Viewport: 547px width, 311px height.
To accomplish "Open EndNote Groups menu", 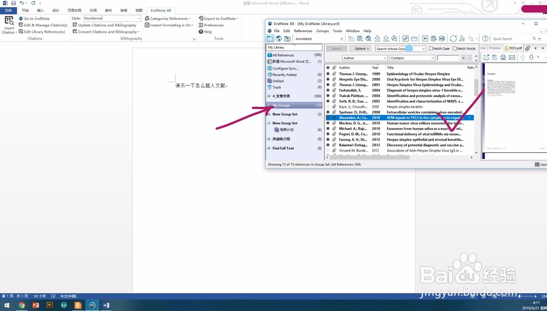I will click(322, 31).
